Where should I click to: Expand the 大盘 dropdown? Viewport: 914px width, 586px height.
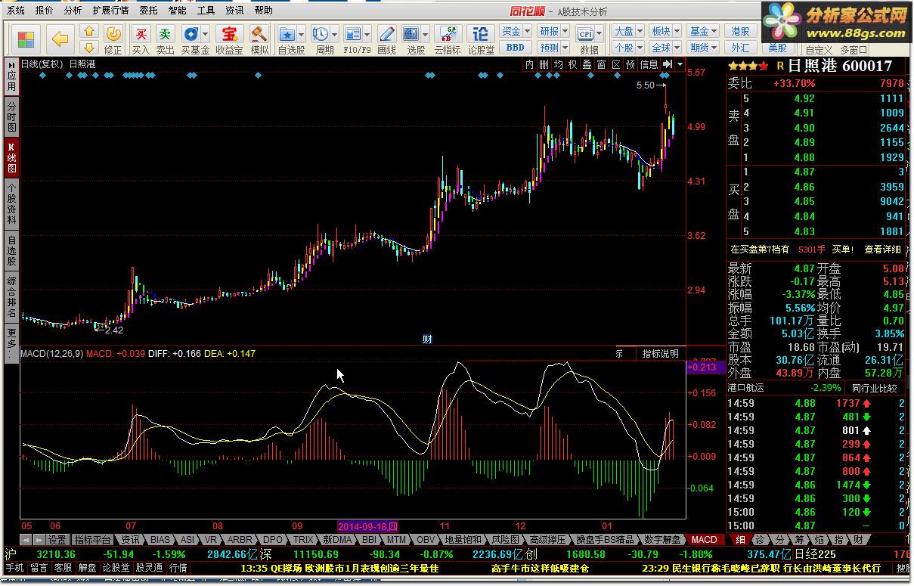click(x=639, y=32)
